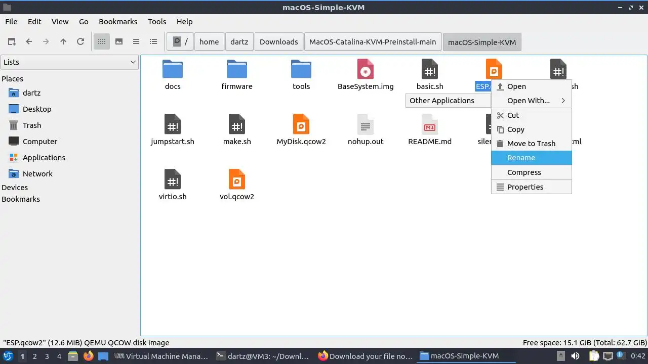Switch to icon view mode
The image size is (648, 364).
(x=102, y=42)
